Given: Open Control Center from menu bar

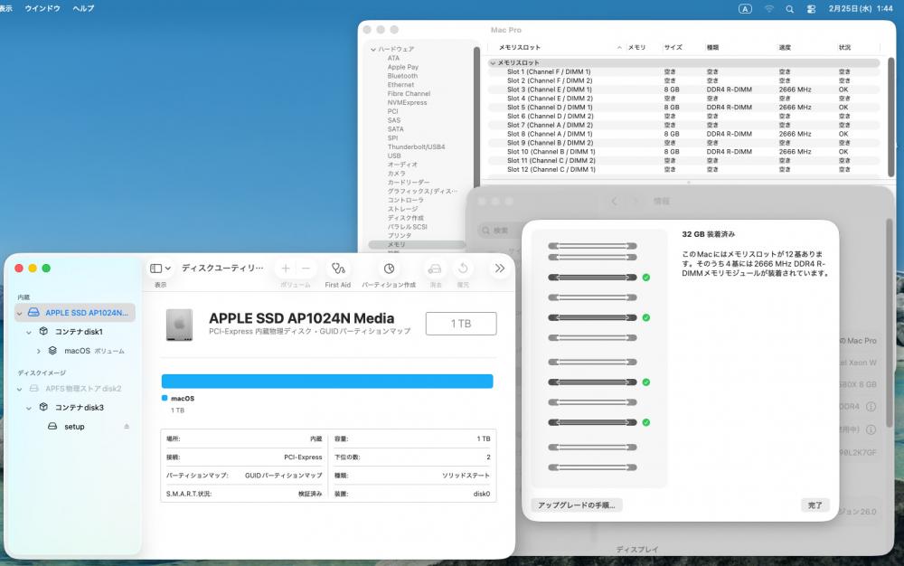Looking at the screenshot, I should coord(810,8).
